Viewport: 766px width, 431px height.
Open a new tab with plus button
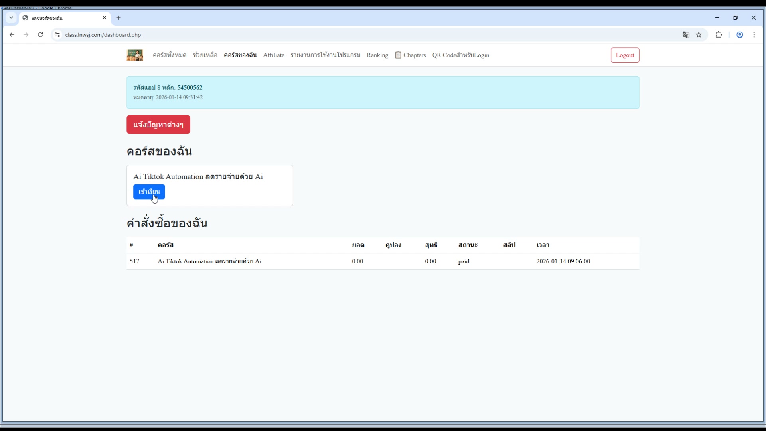(118, 18)
